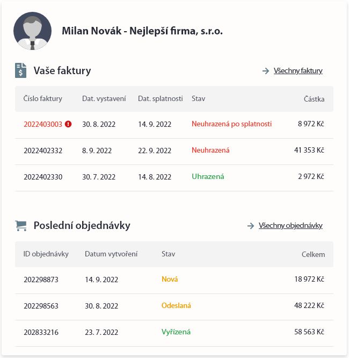
Task: Click the user avatar profile picture
Action: pyautogui.click(x=32, y=31)
